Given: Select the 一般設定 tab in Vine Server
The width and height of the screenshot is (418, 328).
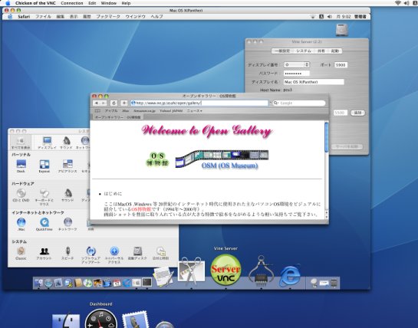Looking at the screenshot, I should (282, 51).
